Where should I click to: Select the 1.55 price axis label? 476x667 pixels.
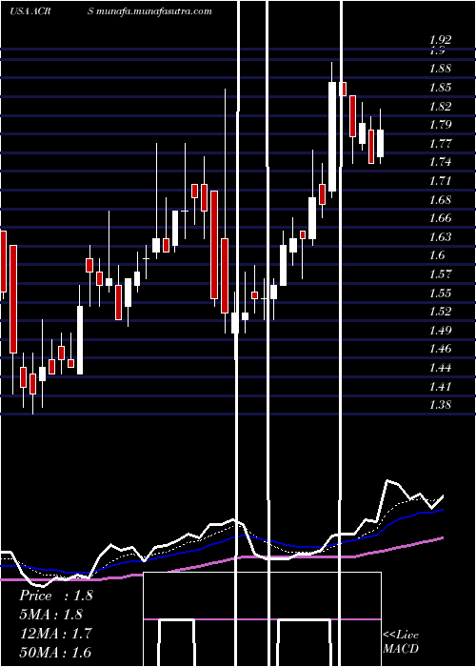(x=440, y=293)
